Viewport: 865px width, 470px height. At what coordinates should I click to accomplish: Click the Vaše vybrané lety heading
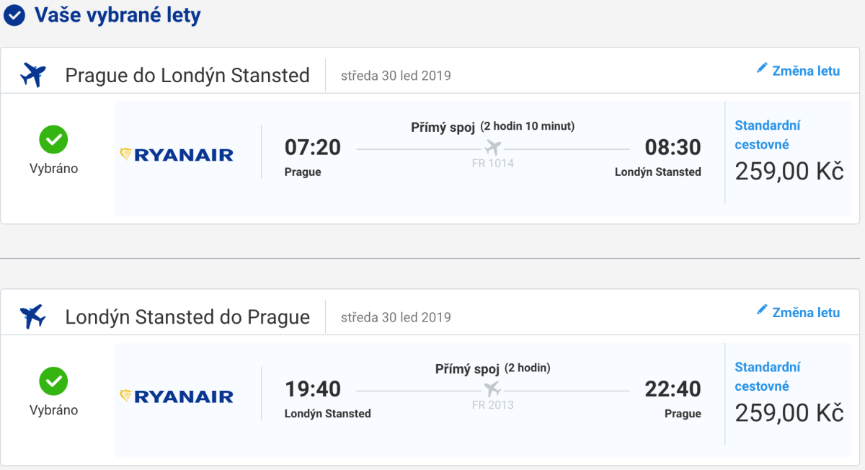click(117, 15)
